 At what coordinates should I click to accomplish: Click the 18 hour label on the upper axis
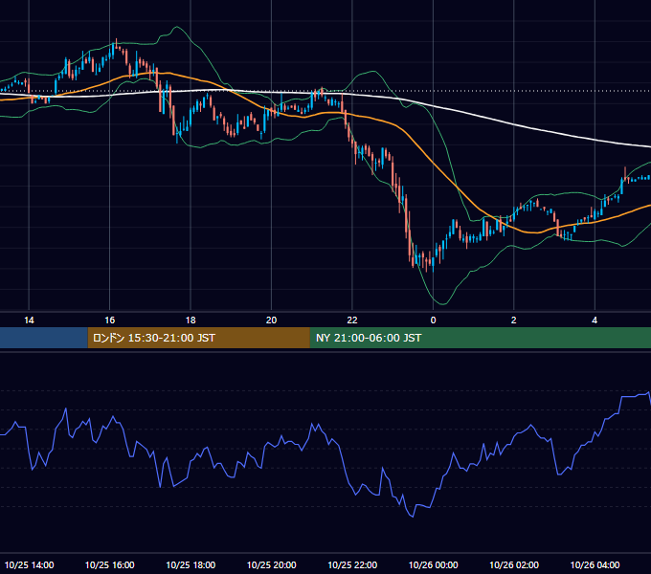pos(191,320)
